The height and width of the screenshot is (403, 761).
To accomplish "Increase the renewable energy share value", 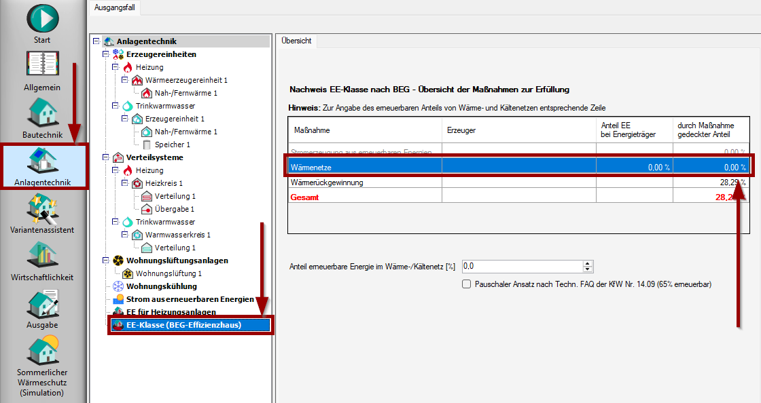I will pos(588,263).
